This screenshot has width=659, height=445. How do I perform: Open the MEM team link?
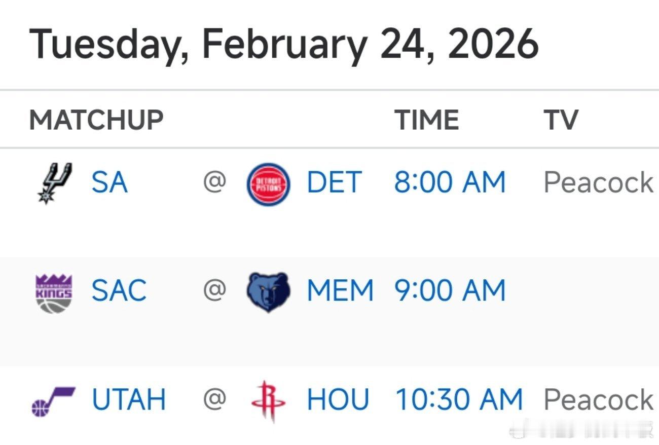click(340, 291)
